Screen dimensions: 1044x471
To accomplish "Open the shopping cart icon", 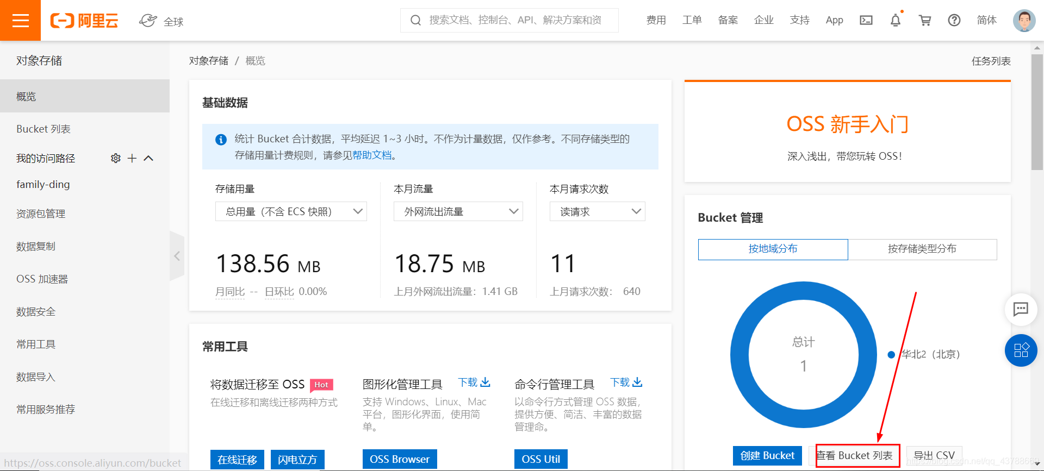I will [925, 20].
